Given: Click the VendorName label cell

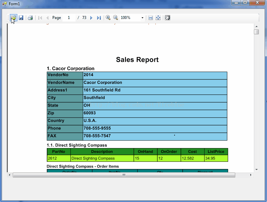Looking at the screenshot, I should click(x=65, y=83).
